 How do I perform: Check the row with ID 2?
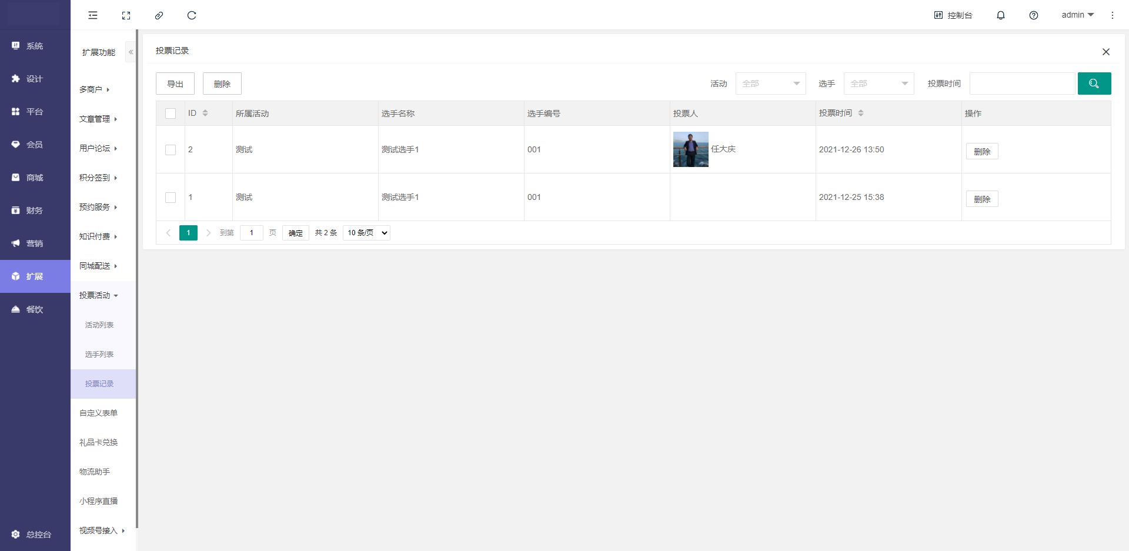pos(171,150)
